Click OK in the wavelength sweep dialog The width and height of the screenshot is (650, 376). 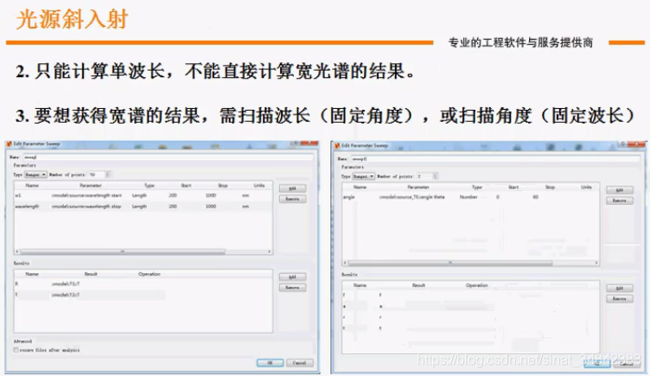point(270,363)
